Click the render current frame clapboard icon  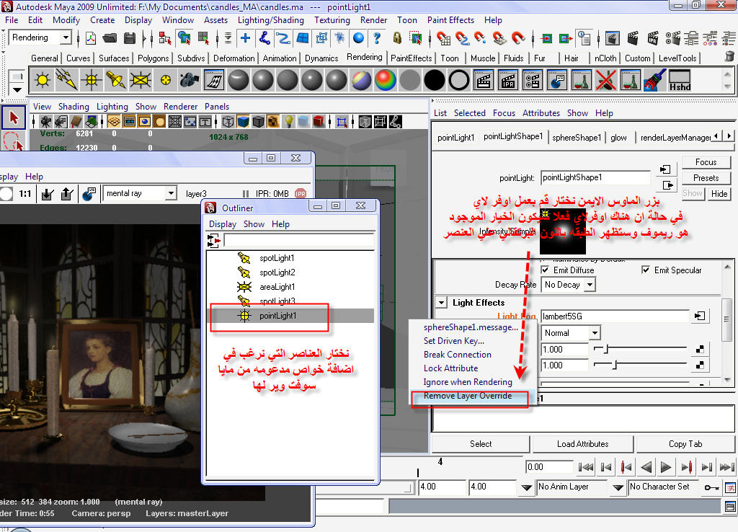[484, 79]
